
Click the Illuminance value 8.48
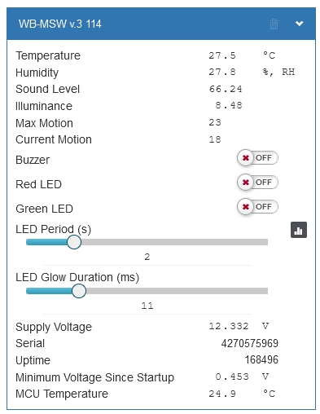pyautogui.click(x=229, y=105)
